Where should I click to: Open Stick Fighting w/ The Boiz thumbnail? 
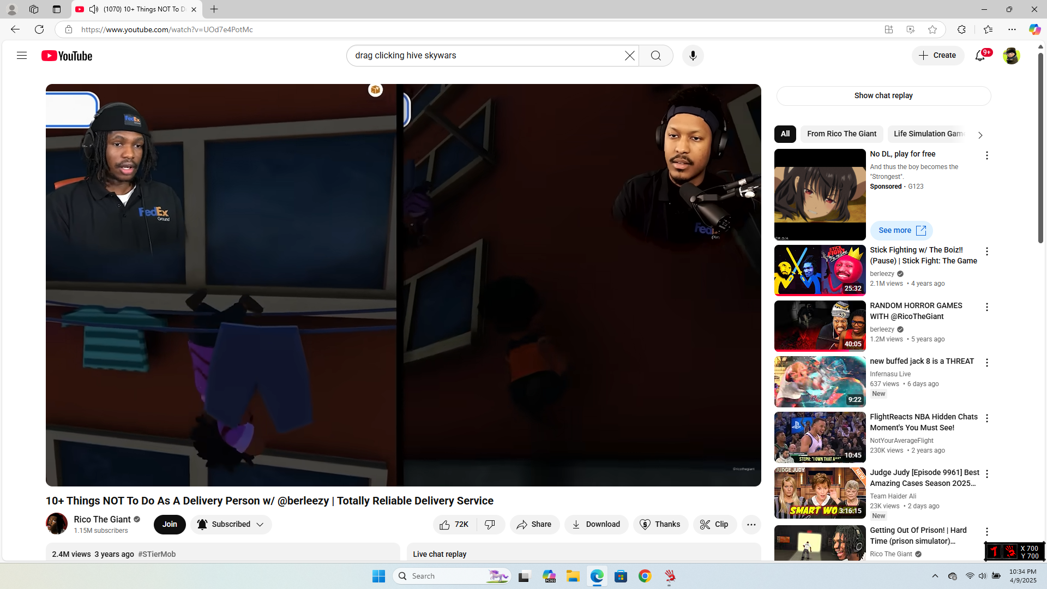pos(820,271)
